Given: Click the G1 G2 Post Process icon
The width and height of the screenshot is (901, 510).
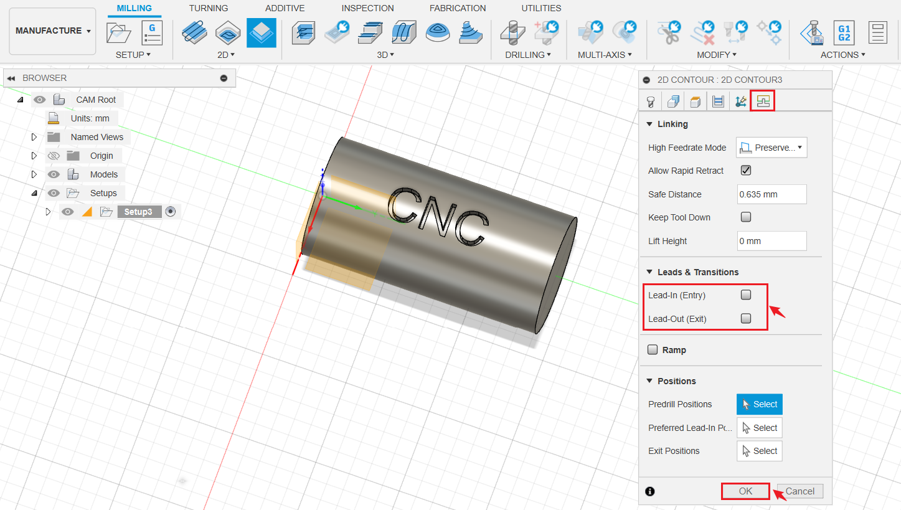Looking at the screenshot, I should point(844,32).
